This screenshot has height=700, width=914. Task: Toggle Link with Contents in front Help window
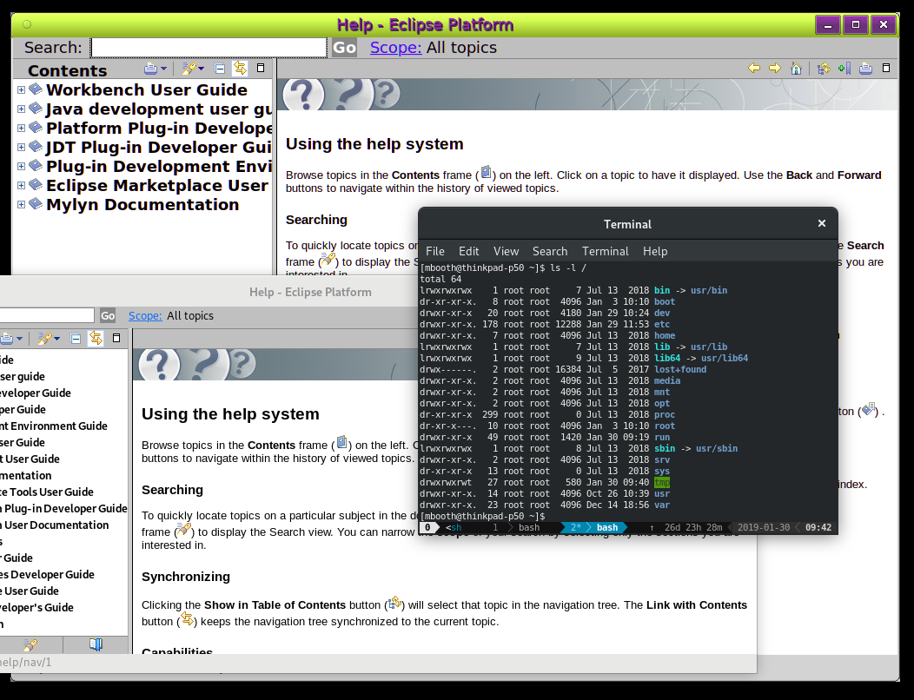(96, 338)
